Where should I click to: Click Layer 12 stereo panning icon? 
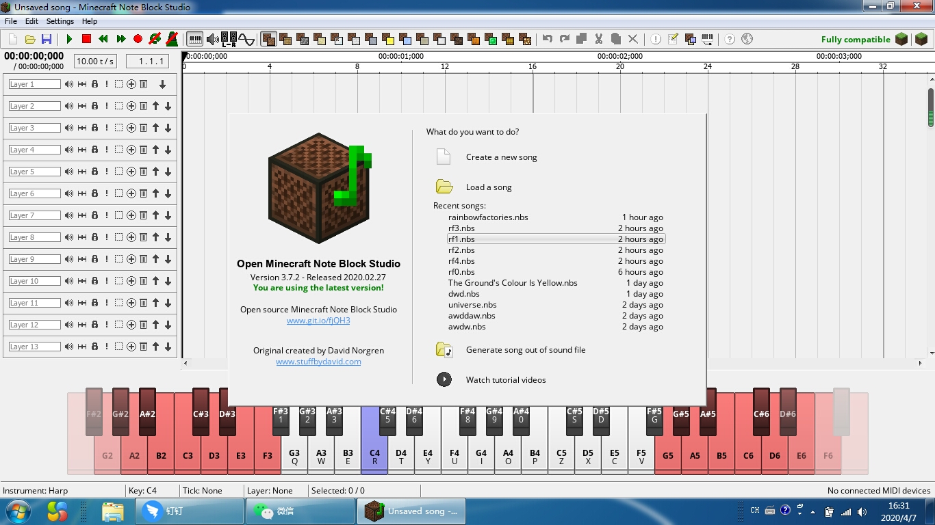82,325
